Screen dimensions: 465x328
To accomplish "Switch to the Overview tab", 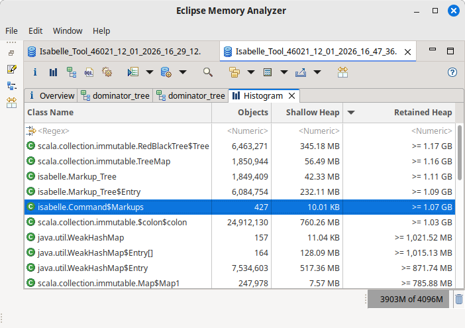I will click(51, 95).
